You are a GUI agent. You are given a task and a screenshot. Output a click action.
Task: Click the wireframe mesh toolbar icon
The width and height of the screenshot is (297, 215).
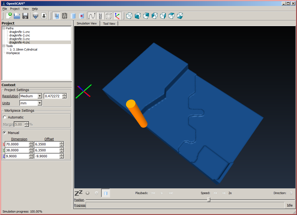[65, 16]
